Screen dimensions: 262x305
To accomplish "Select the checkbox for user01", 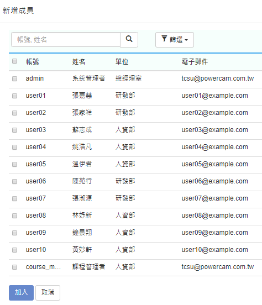I will coord(14,96).
